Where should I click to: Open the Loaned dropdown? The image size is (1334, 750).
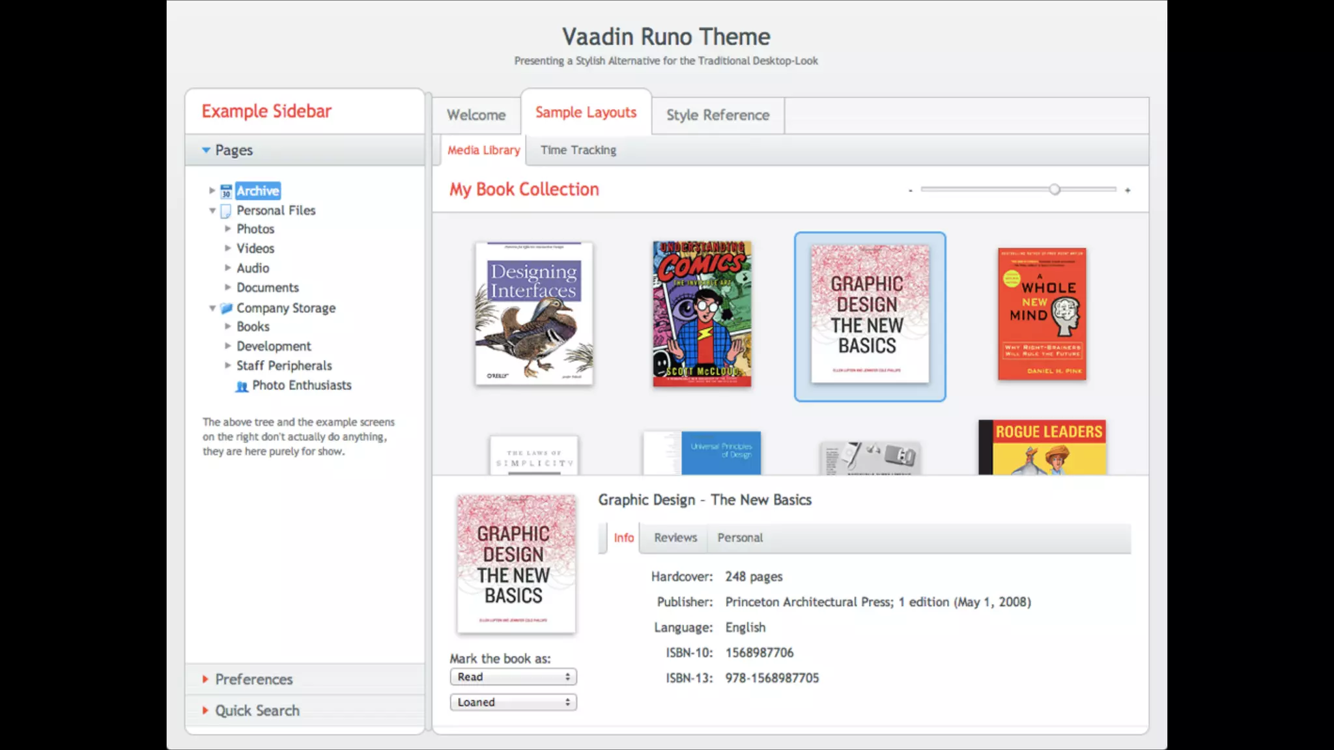[x=513, y=702]
